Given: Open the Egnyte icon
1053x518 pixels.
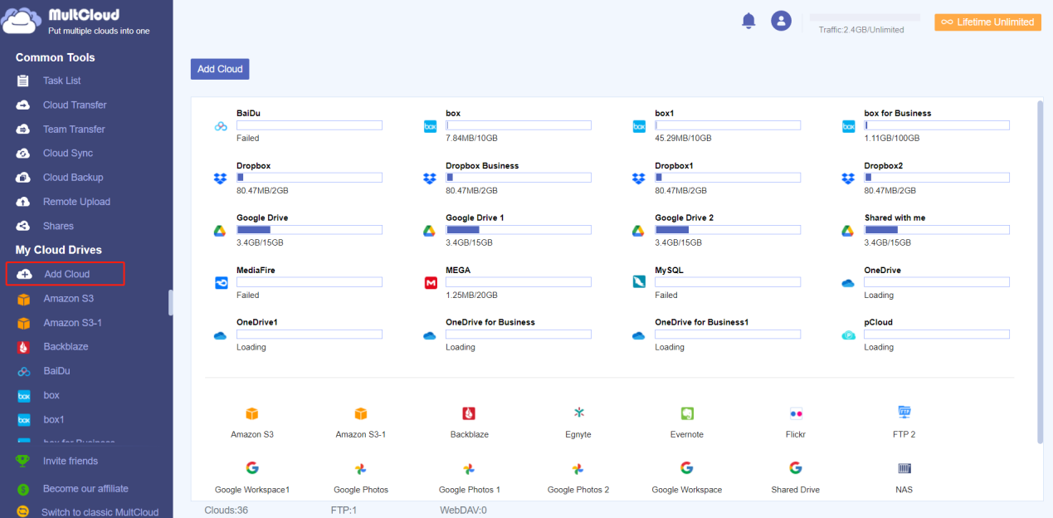Looking at the screenshot, I should pyautogui.click(x=578, y=413).
